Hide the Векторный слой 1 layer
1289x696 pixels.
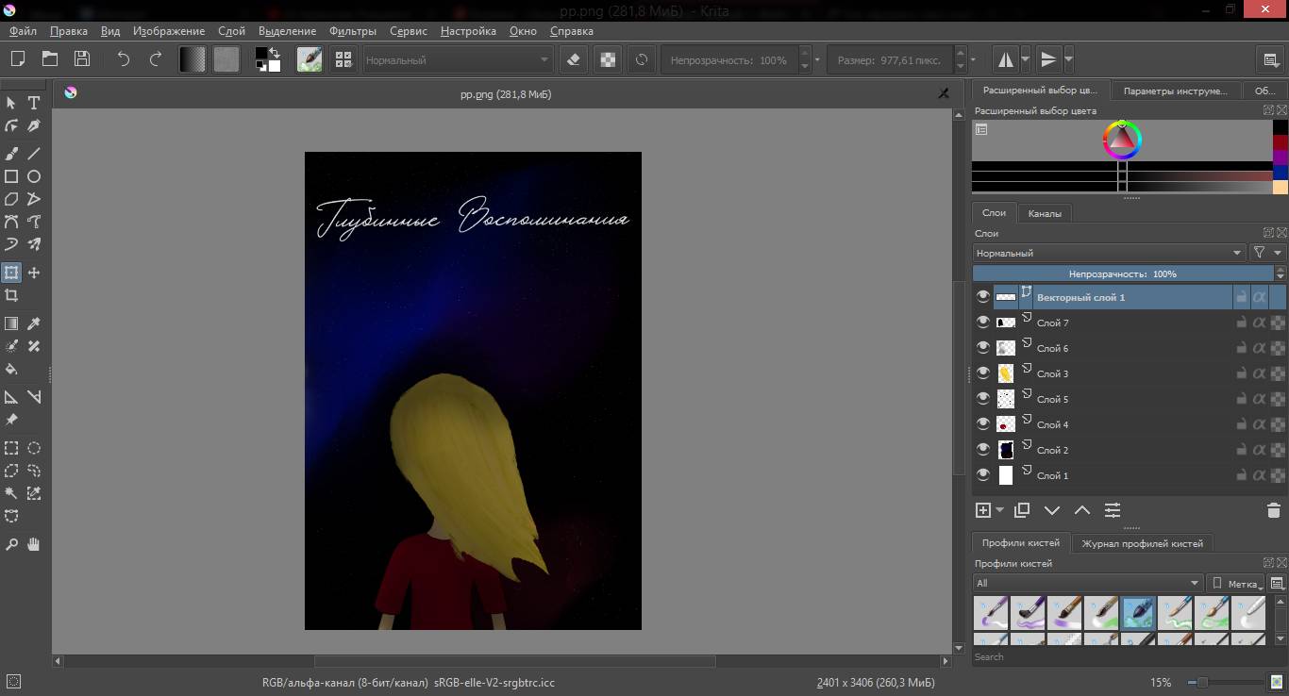pos(983,297)
